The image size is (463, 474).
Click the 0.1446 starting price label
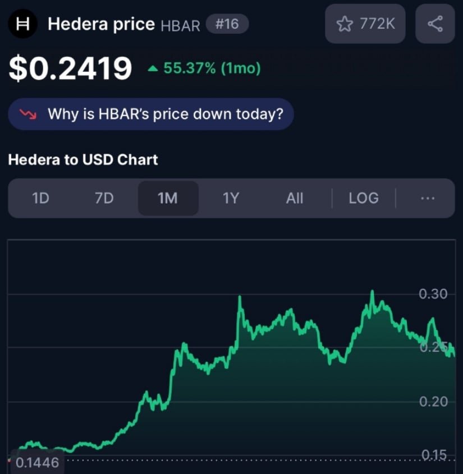pyautogui.click(x=37, y=463)
